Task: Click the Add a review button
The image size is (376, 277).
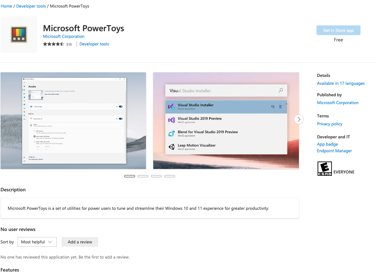Action: click(x=80, y=242)
